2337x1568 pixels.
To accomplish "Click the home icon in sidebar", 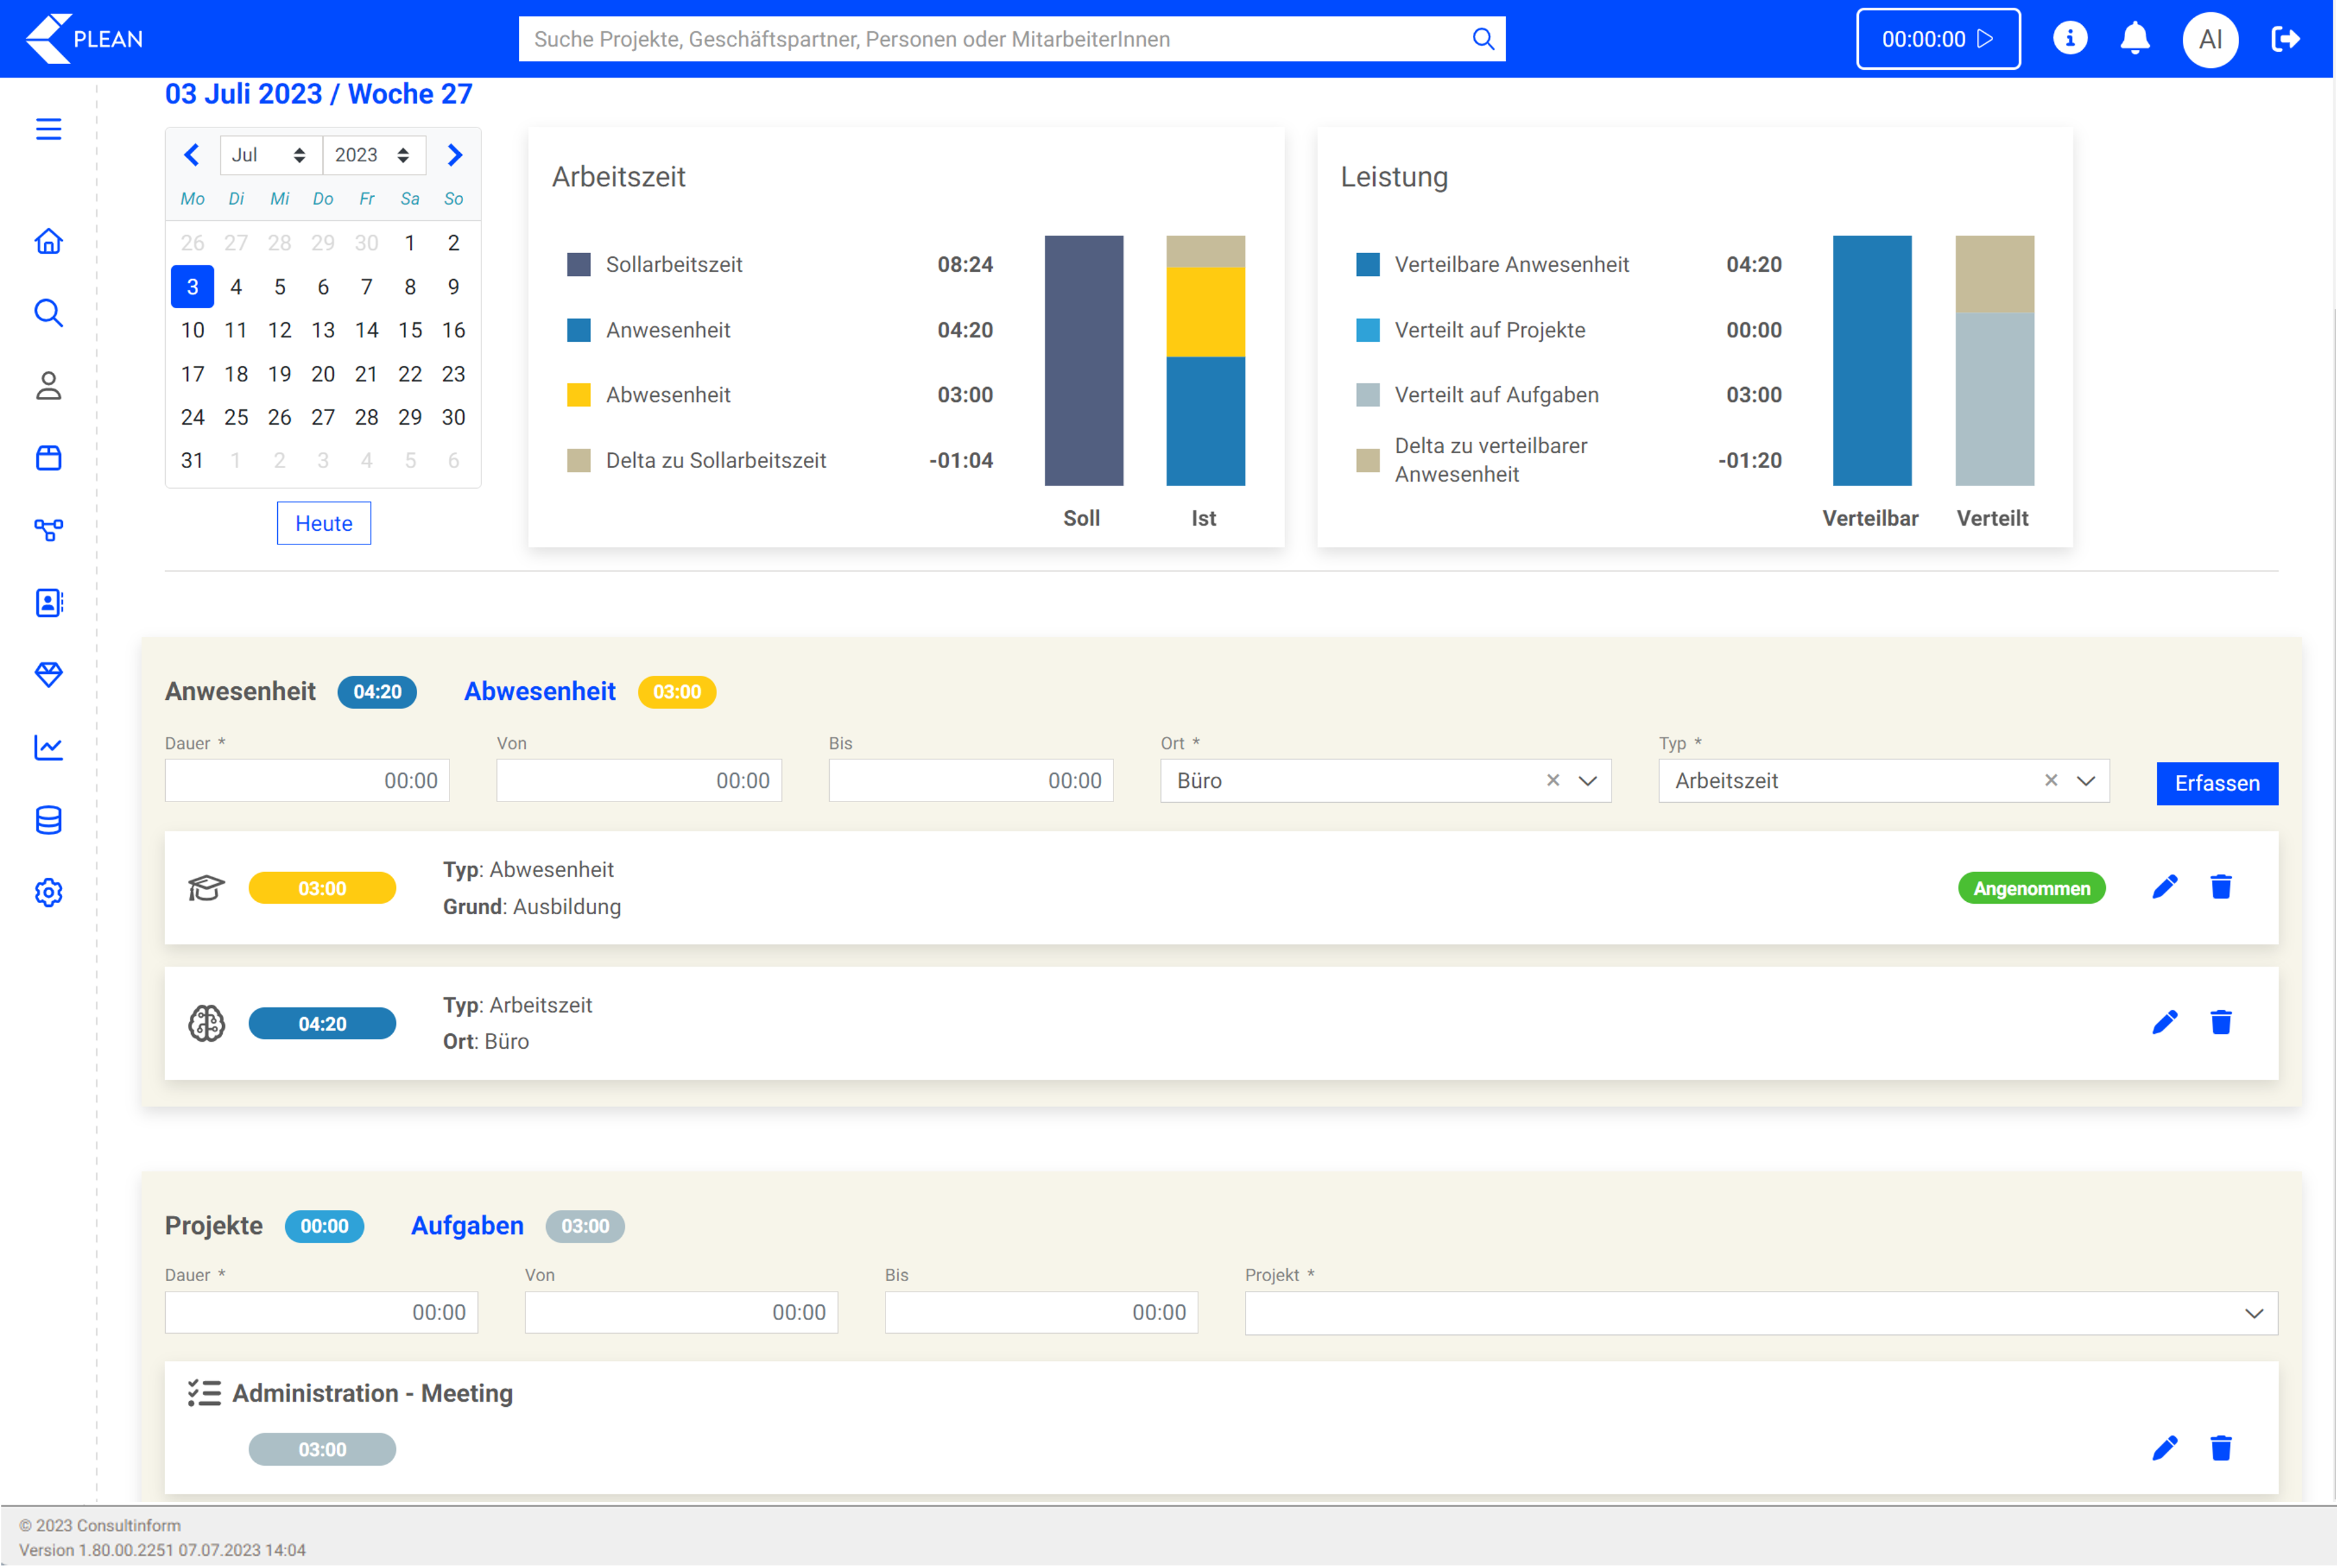I will [x=48, y=241].
